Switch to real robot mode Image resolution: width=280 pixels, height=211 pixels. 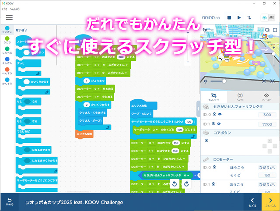coord(272,18)
